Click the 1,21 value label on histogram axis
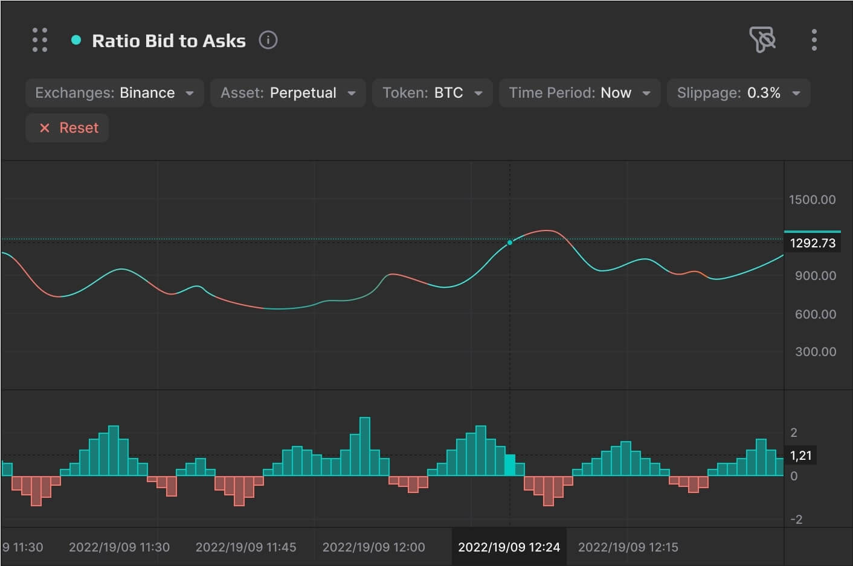The image size is (853, 566). 801,456
